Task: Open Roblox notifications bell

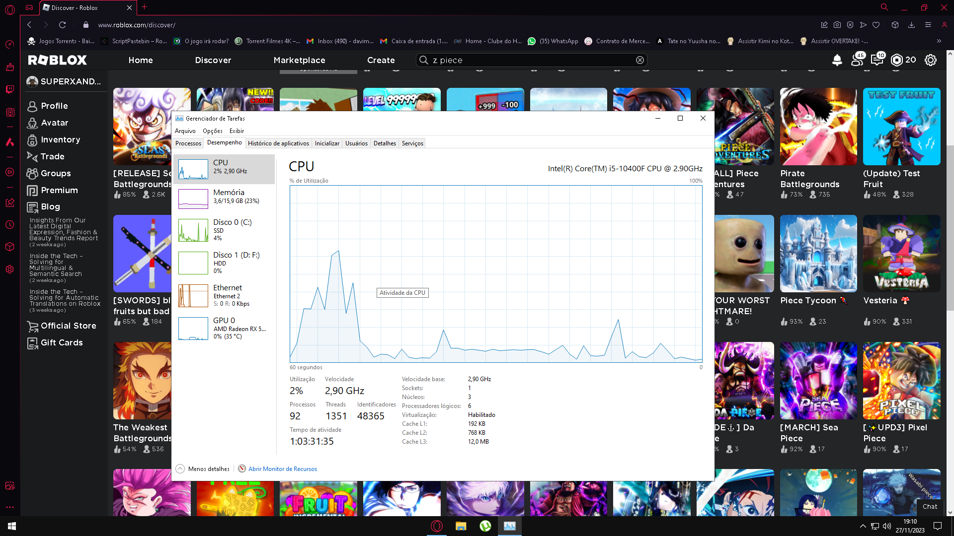Action: (x=837, y=60)
